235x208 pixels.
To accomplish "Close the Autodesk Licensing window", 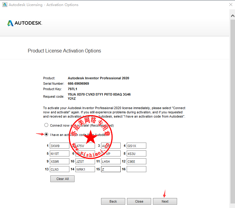I will pyautogui.click(x=231, y=5).
